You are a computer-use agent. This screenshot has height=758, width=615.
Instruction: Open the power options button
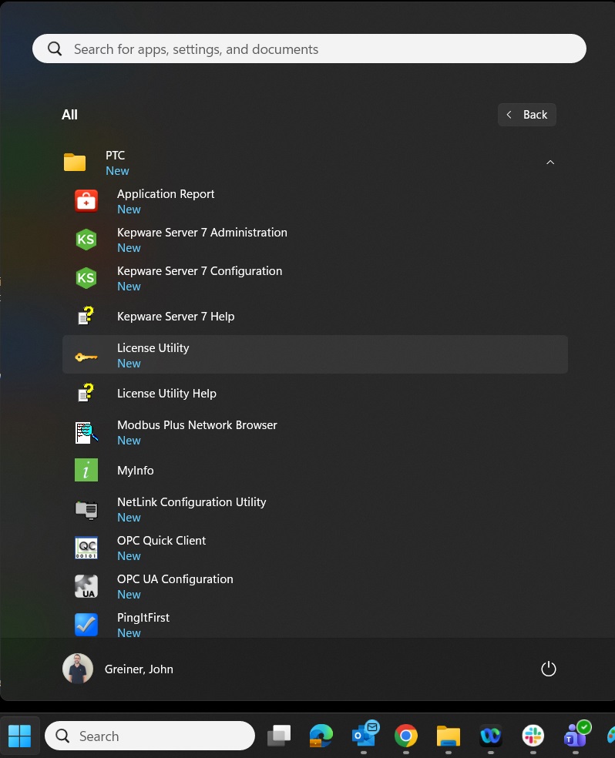coord(549,669)
